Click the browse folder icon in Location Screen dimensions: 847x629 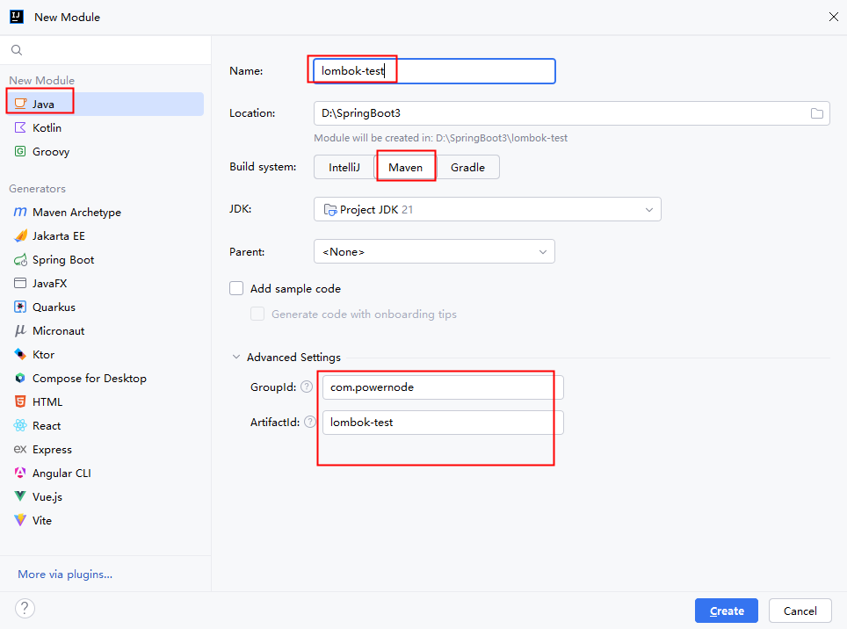coord(816,113)
